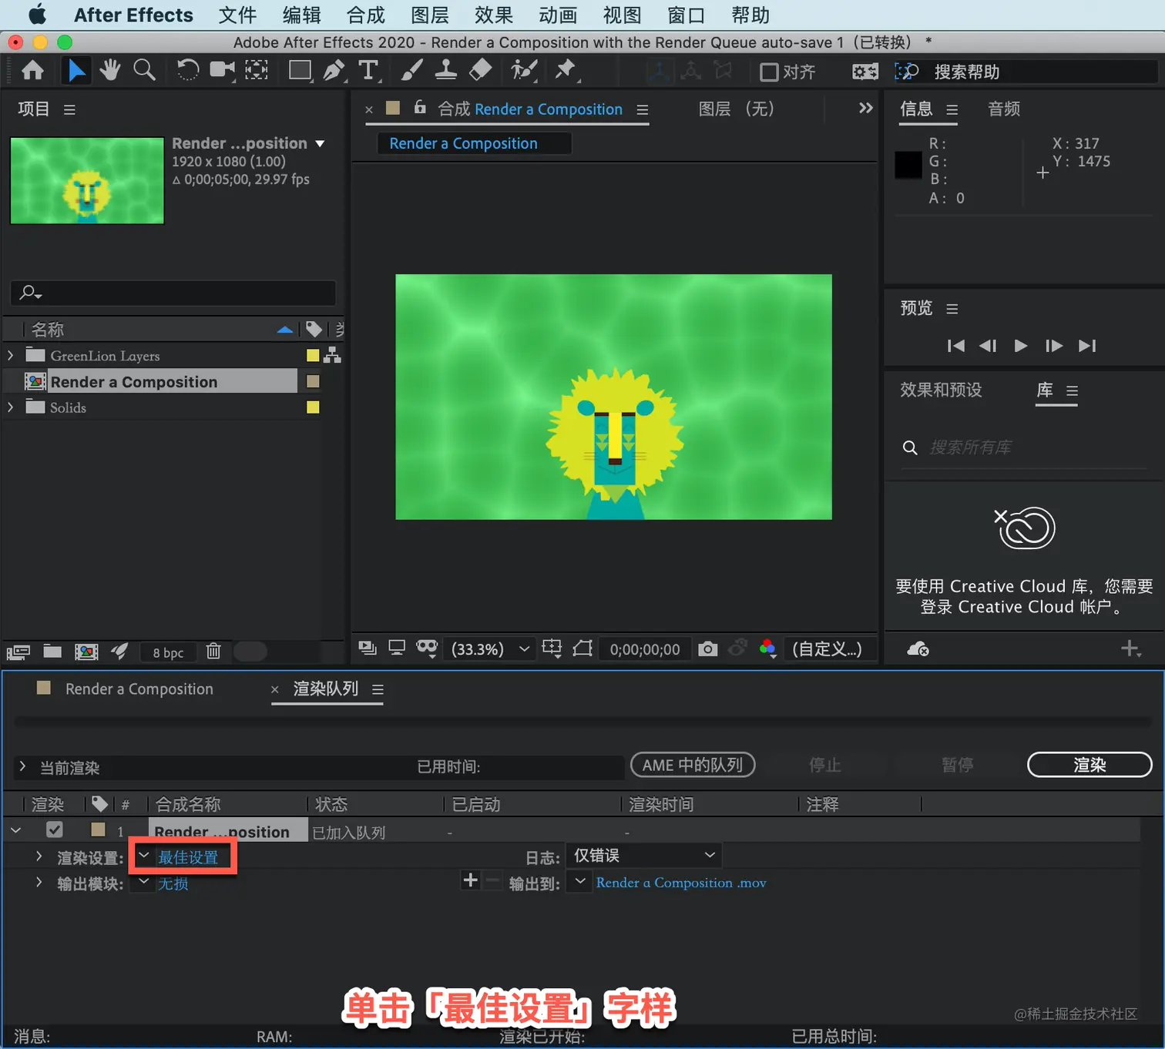Delete selected project item with trash icon
The height and width of the screenshot is (1049, 1165).
(x=213, y=652)
